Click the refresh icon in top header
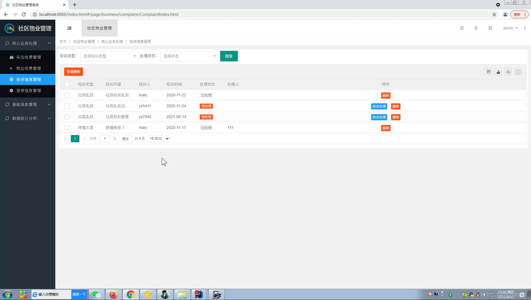531x300 pixels. pyautogui.click(x=462, y=28)
